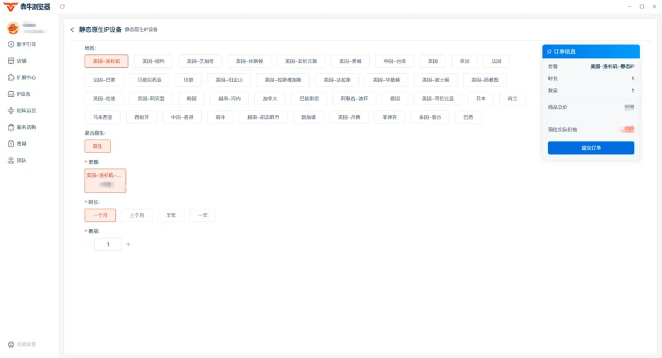Set duration to 一个月

[100, 215]
